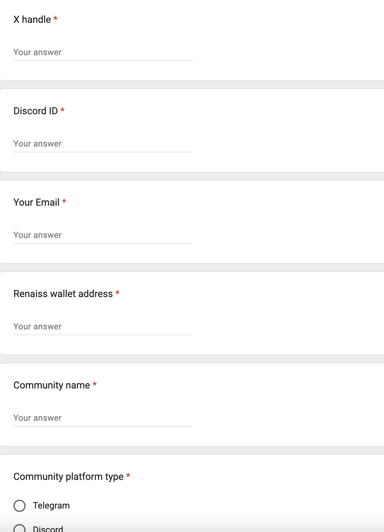Click the Discord ID question heading
Viewport: 384px width, 532px height.
point(36,111)
